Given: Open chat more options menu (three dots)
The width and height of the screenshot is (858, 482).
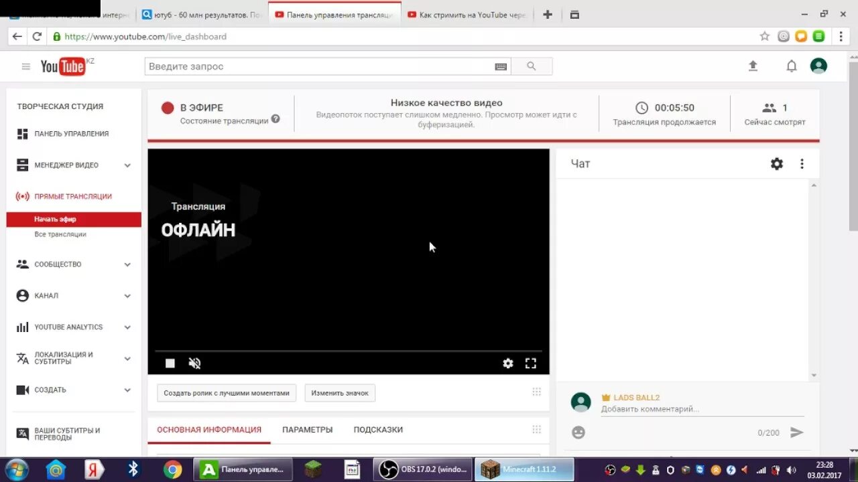Looking at the screenshot, I should pos(802,163).
